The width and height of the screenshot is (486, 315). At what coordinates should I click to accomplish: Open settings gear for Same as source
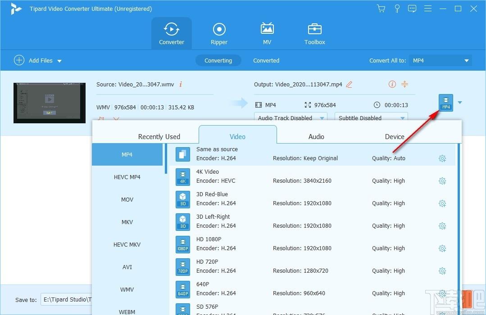click(x=442, y=158)
